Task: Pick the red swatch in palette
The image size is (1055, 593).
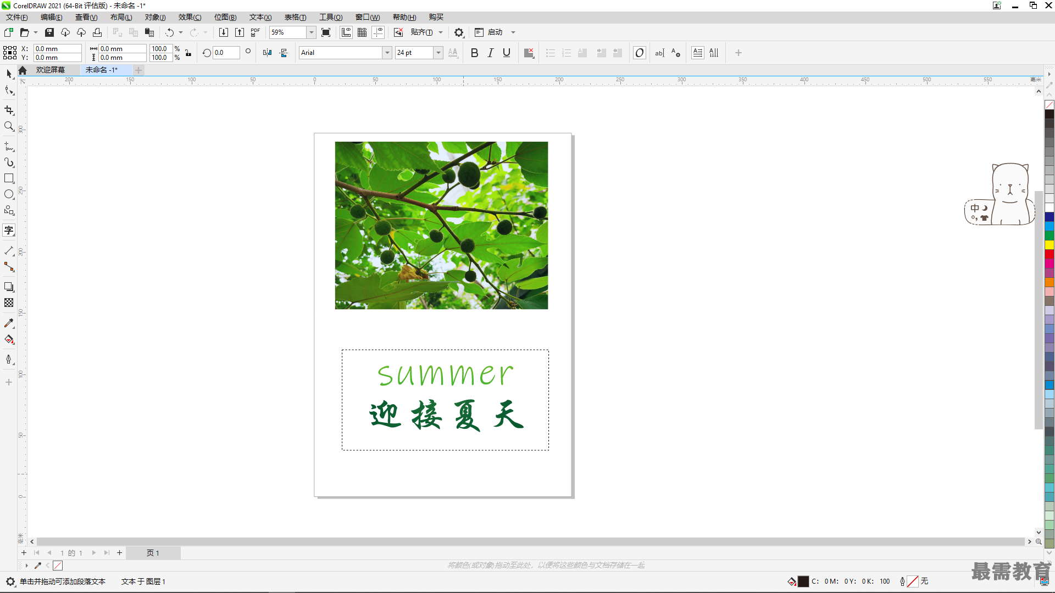Action: (x=1050, y=254)
